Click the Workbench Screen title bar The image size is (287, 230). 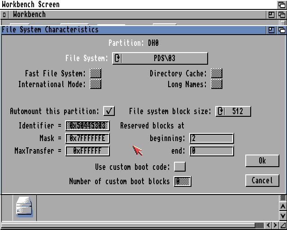(x=135, y=4)
